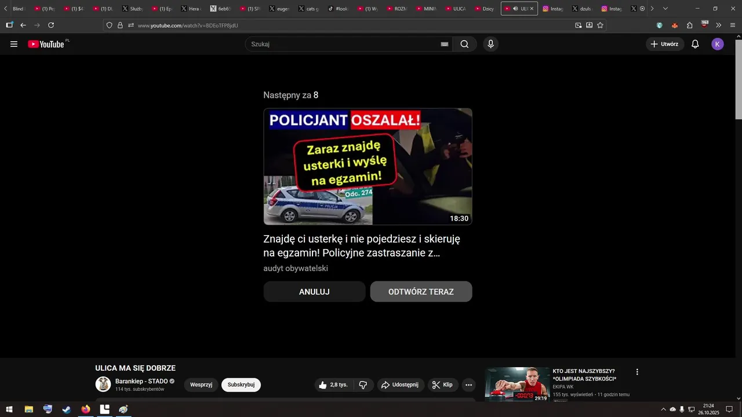Expand the list all tabs dropdown
This screenshot has height=417, width=742.
[665, 9]
